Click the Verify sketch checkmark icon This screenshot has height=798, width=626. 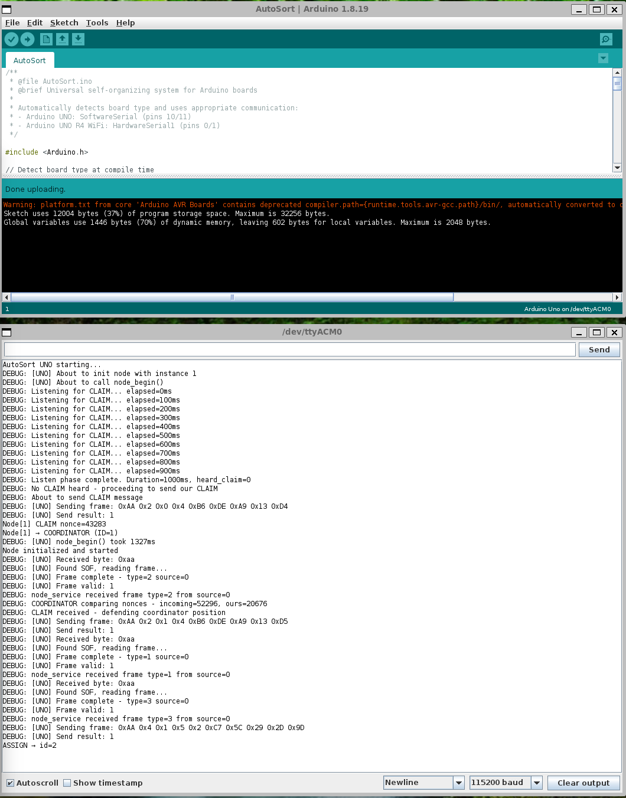coord(12,39)
